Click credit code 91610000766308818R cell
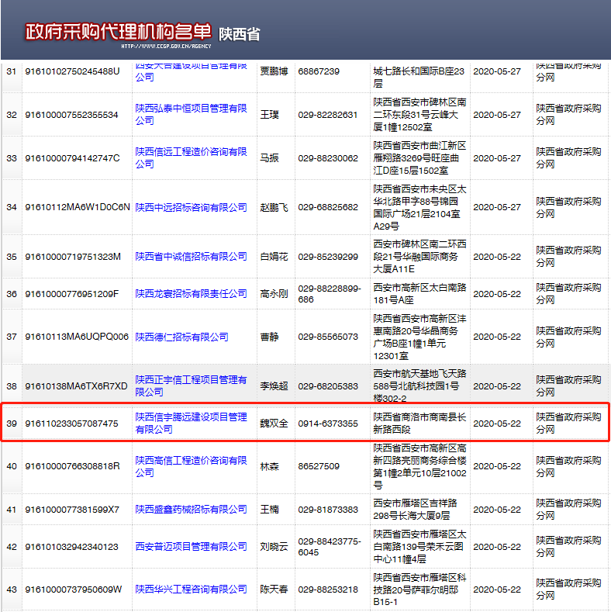The image size is (611, 612). 72,466
